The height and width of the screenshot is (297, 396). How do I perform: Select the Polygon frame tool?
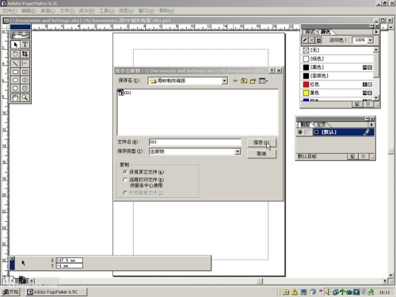pos(25,88)
